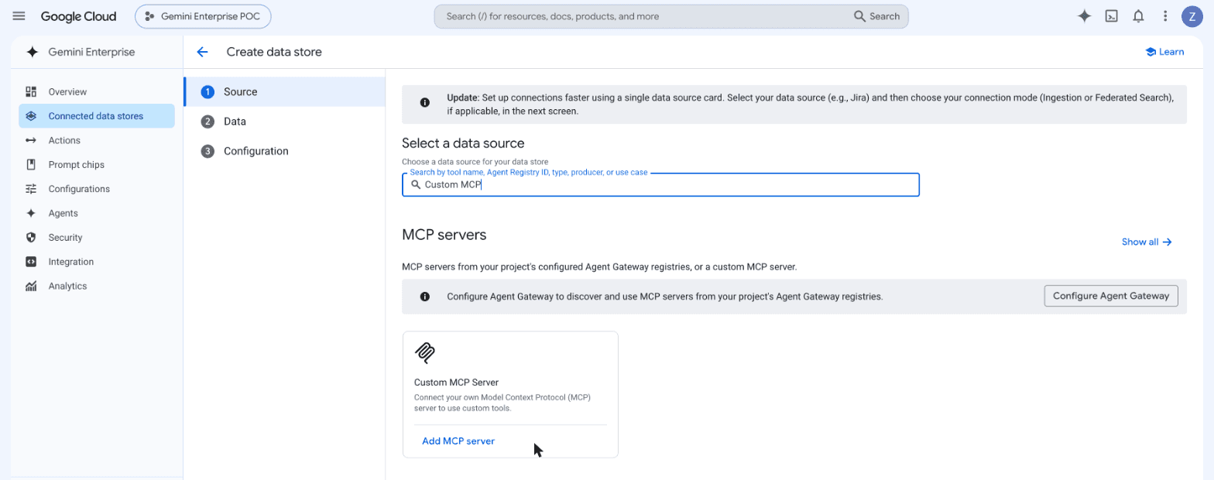Click the Search button in top bar

[x=876, y=16]
